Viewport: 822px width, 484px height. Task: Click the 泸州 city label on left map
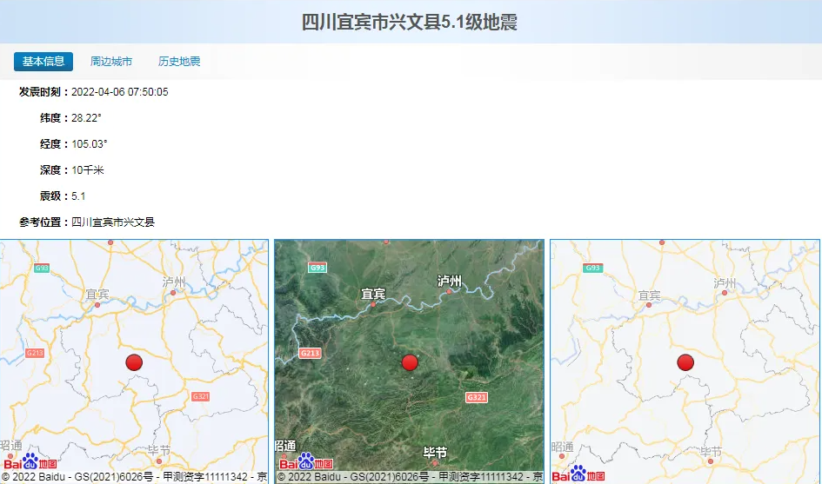(x=173, y=282)
